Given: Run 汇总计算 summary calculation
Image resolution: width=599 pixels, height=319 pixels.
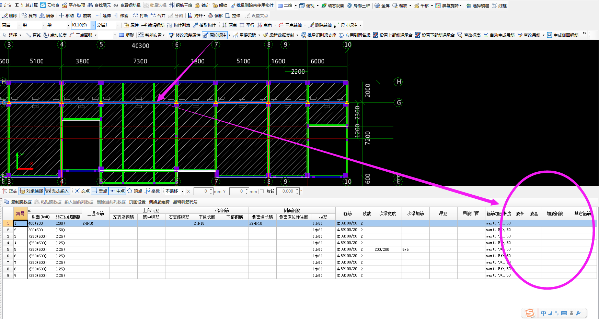Looking at the screenshot, I should pos(26,5).
